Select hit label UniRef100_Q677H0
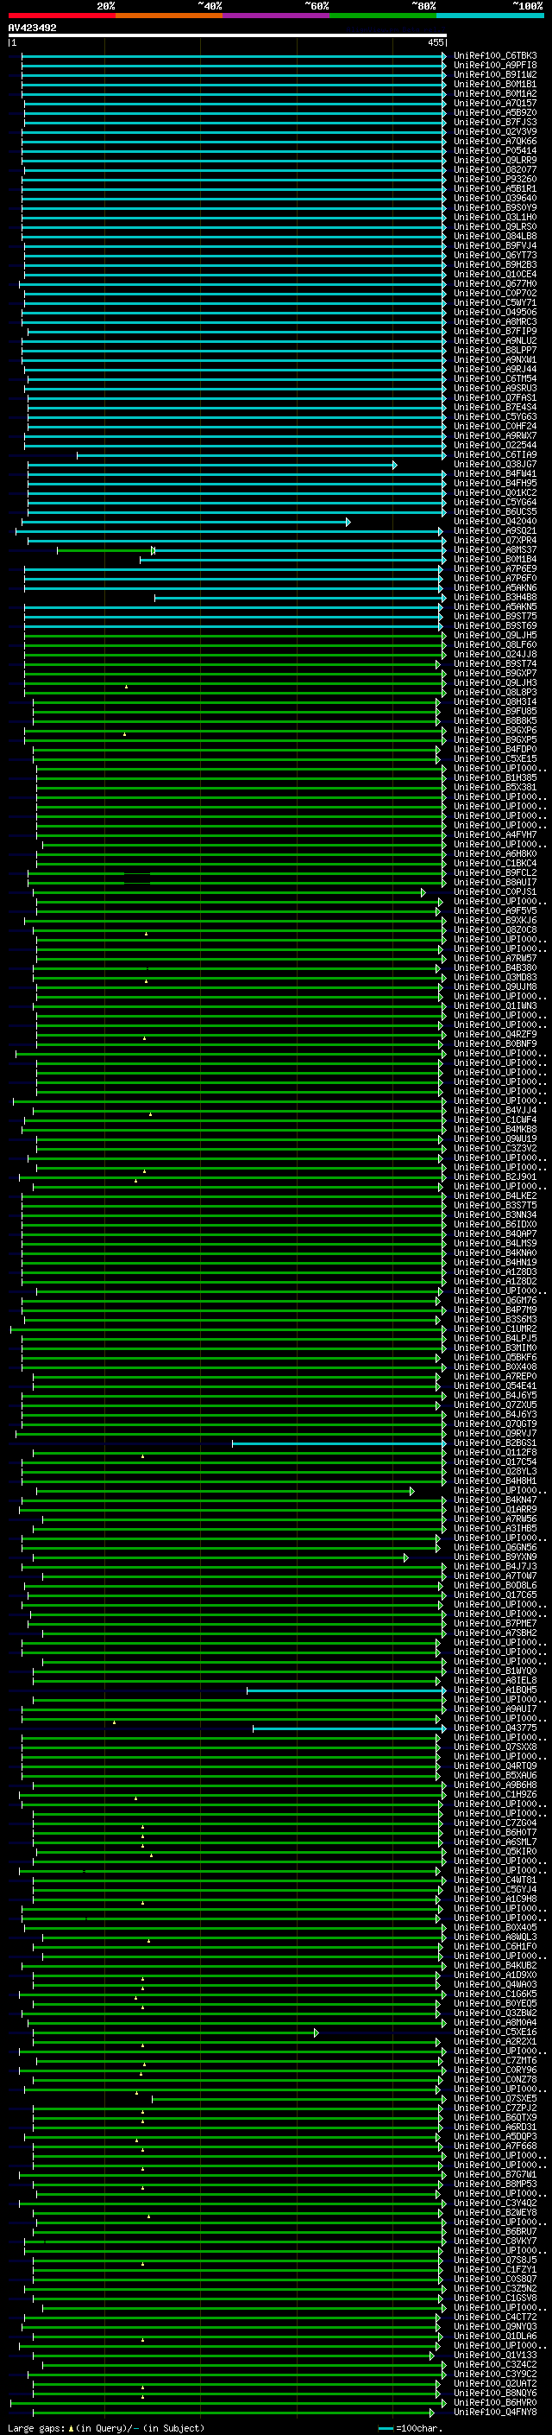This screenshot has width=552, height=2435. click(495, 283)
